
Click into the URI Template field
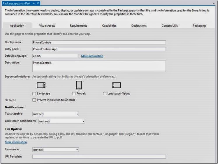(x=99, y=157)
